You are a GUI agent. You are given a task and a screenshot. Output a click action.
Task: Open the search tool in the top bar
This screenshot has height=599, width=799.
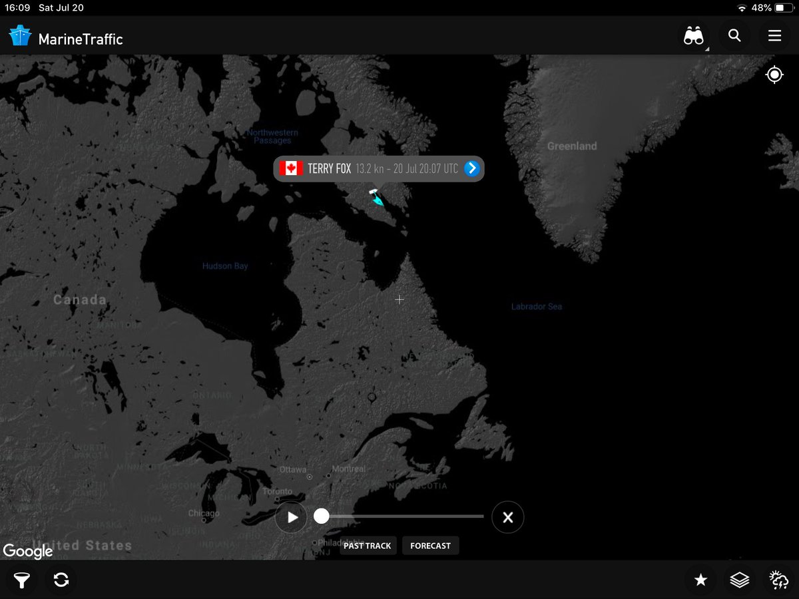(x=734, y=36)
